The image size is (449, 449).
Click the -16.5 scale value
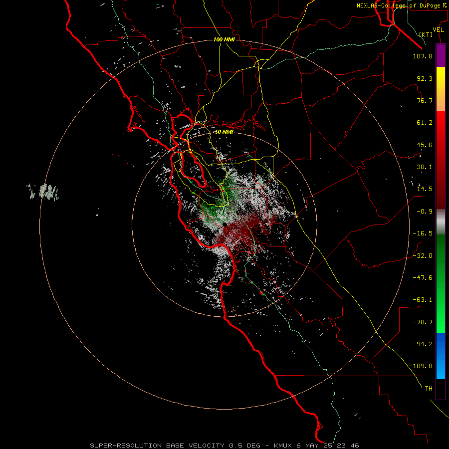423,233
